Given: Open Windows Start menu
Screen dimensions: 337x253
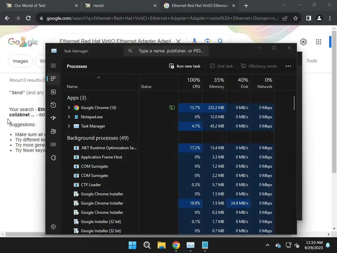Looking at the screenshot, I should (132, 245).
